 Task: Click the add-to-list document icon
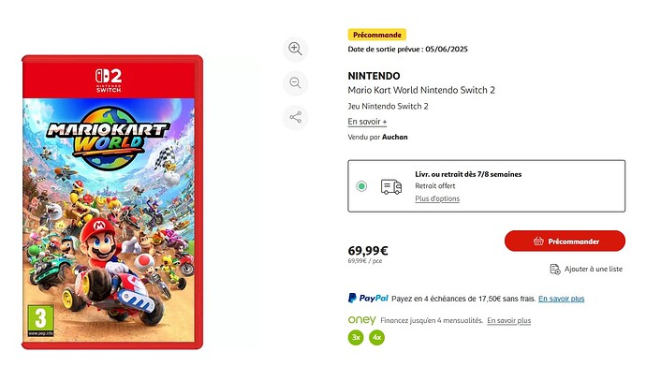[555, 270]
